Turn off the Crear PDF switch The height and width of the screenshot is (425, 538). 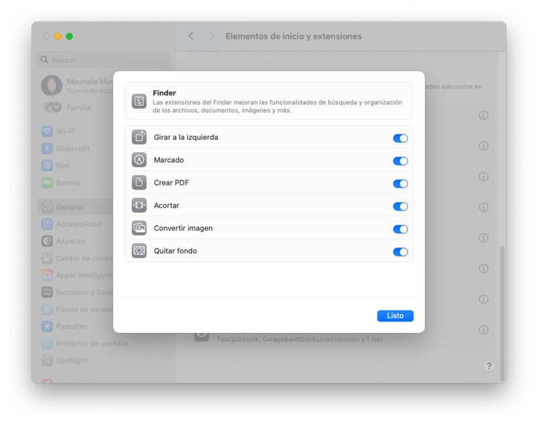coord(400,184)
